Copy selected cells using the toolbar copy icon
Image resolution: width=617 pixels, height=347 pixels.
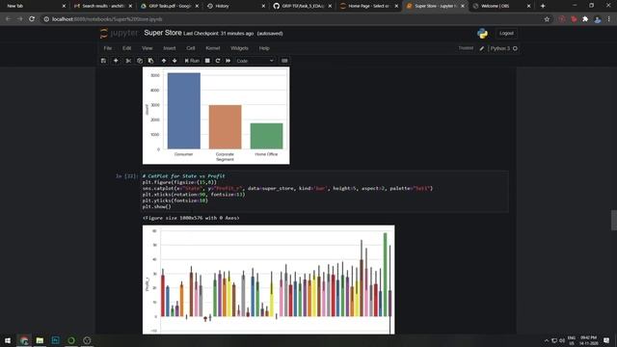click(x=140, y=61)
